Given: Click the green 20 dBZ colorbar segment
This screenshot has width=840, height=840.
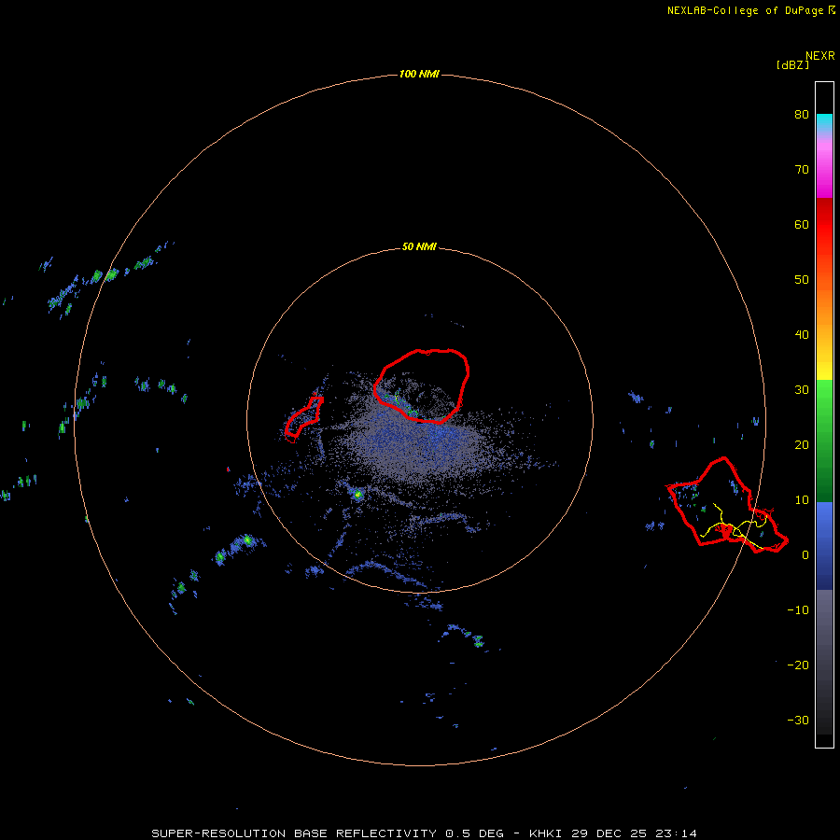Looking at the screenshot, I should pos(824,445).
